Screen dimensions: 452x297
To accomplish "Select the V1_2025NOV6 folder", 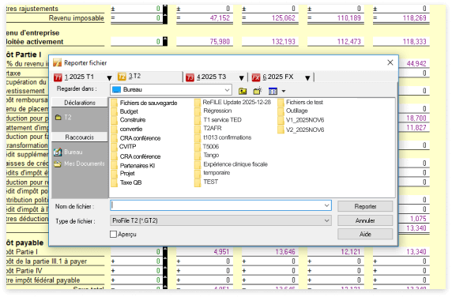I will [x=301, y=120].
